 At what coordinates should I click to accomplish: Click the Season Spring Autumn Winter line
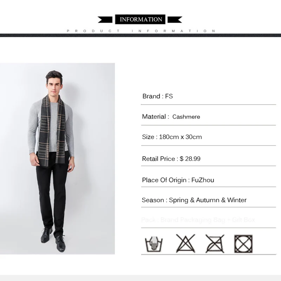(194, 200)
